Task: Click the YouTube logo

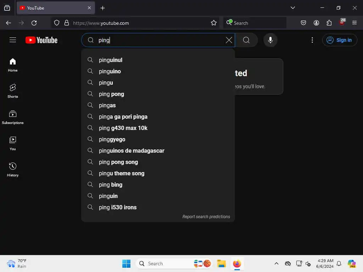Action: [x=41, y=40]
